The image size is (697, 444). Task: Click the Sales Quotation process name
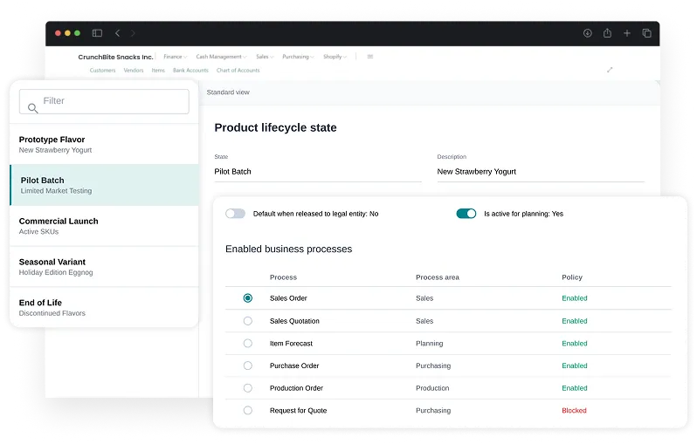tap(294, 320)
